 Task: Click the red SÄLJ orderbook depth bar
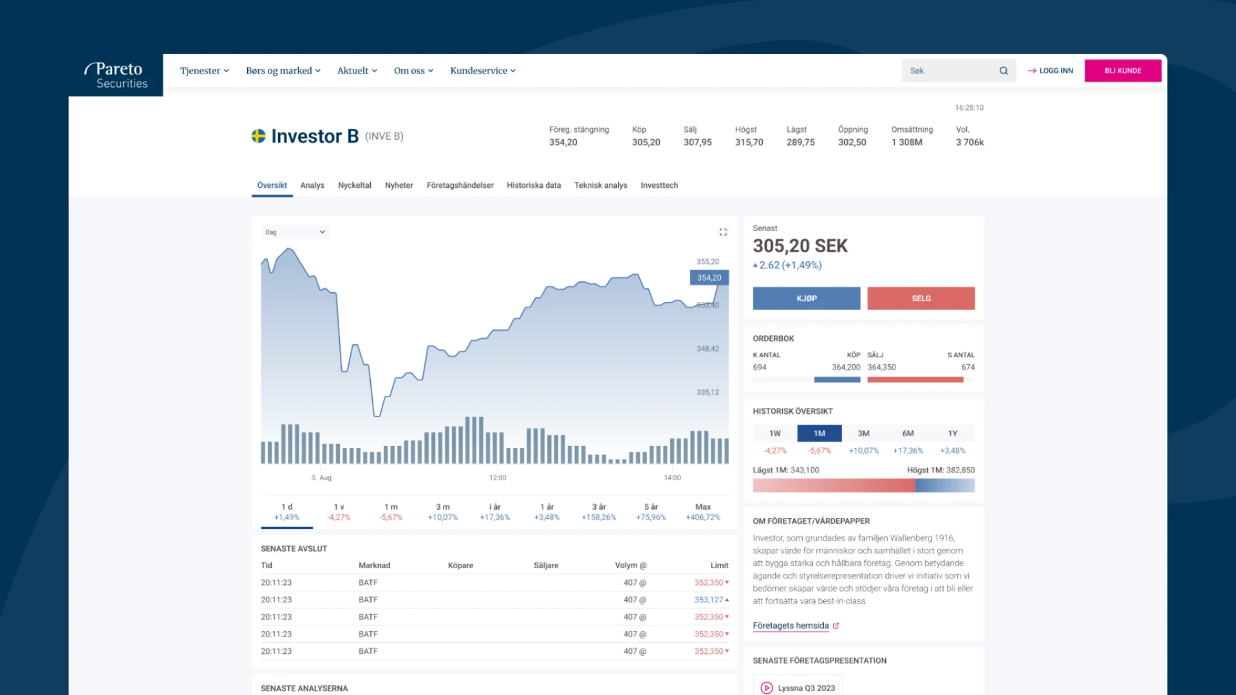pos(915,380)
